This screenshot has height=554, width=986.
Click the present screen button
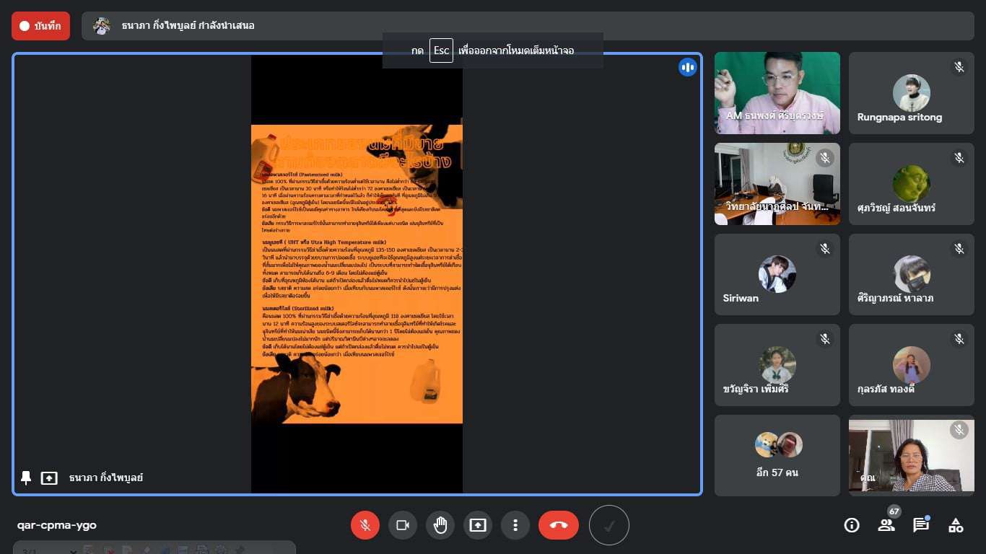pos(478,525)
